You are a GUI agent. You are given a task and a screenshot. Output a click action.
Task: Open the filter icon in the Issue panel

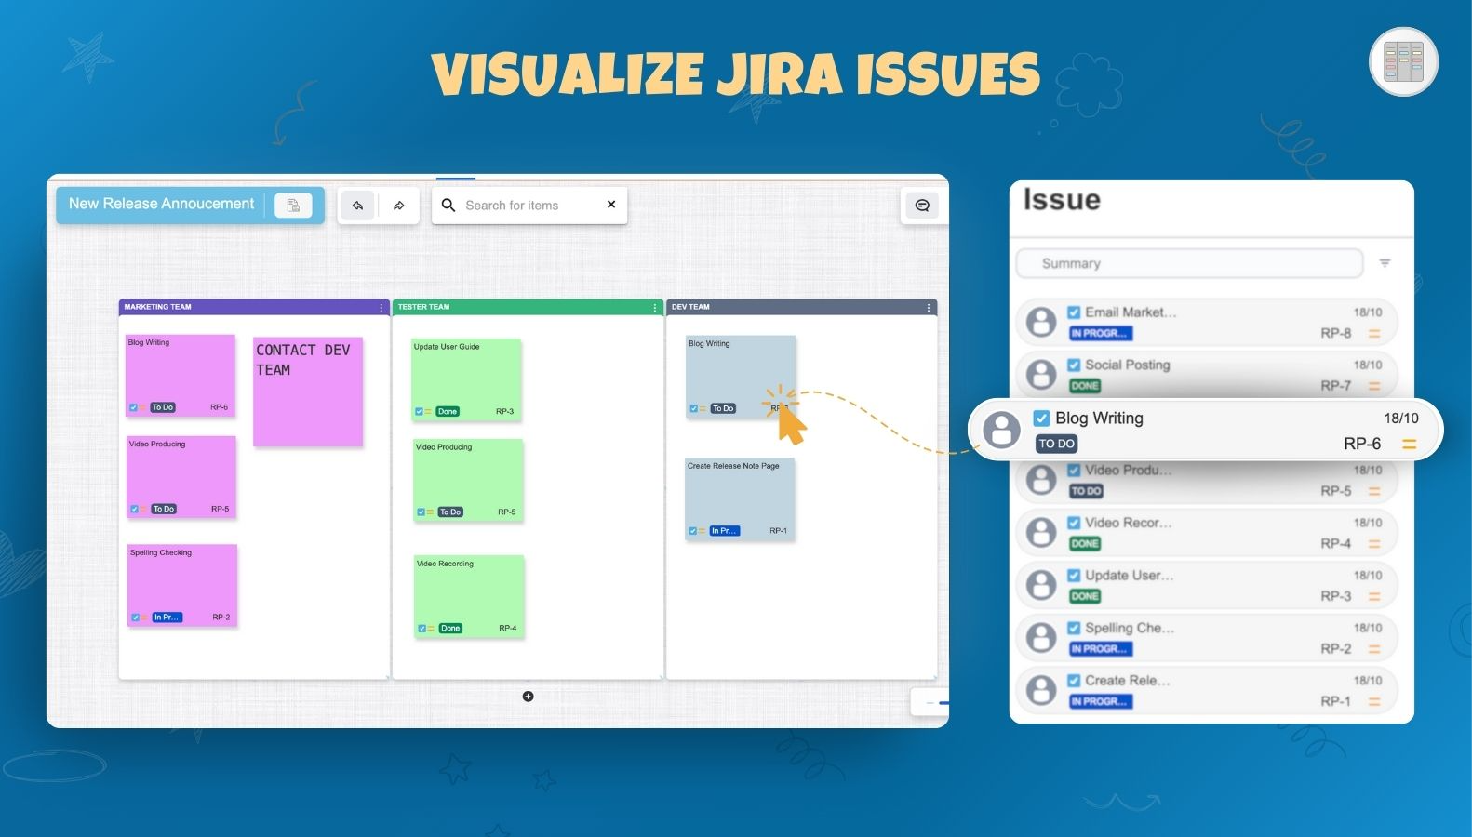tap(1385, 263)
